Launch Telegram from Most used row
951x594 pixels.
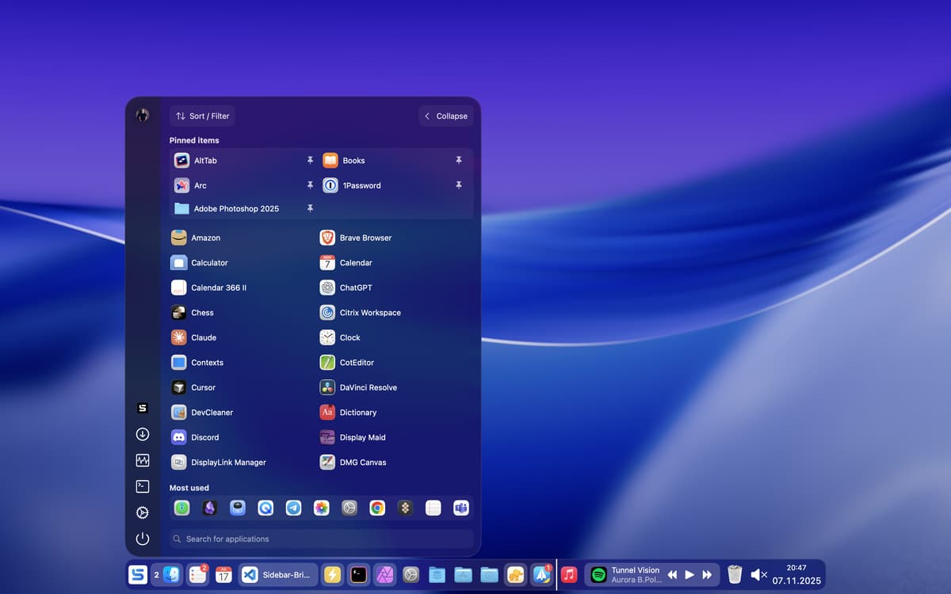[293, 508]
